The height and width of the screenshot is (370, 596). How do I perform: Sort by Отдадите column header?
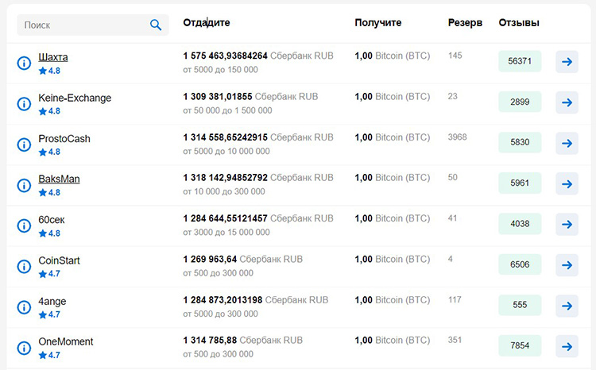click(x=207, y=23)
